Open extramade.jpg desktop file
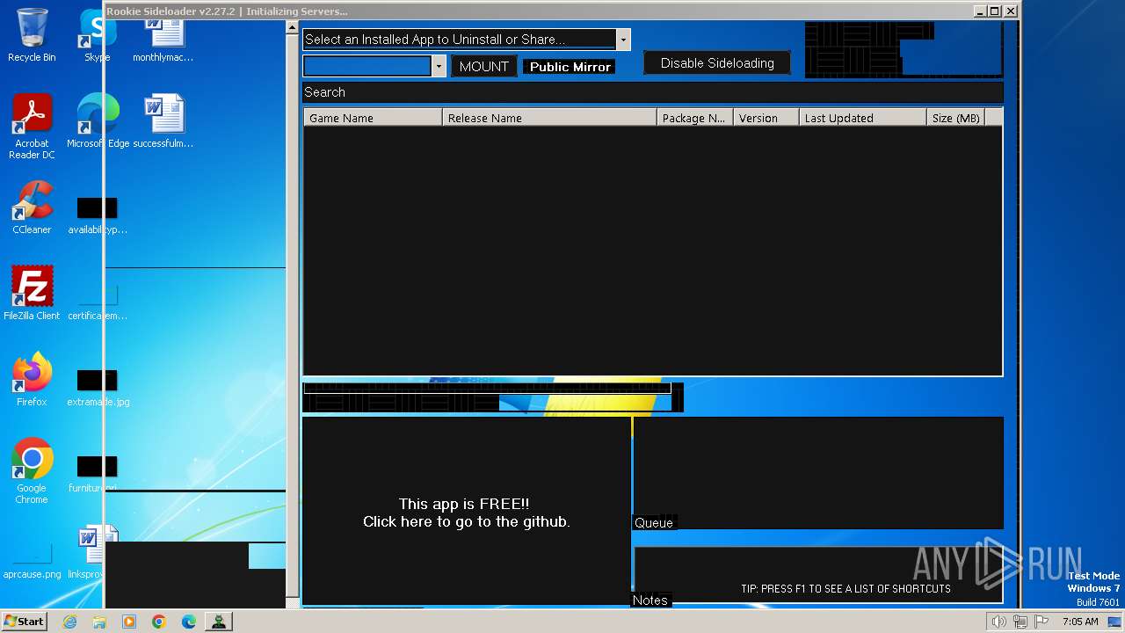 (x=97, y=388)
